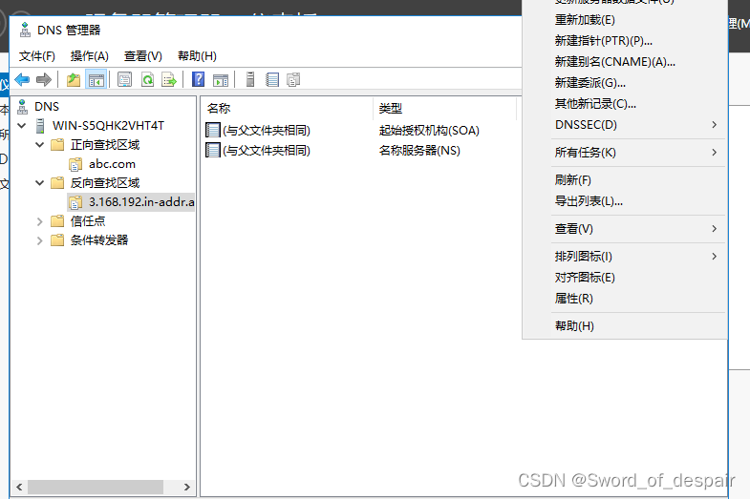This screenshot has width=750, height=499.
Task: Select the DNS root tree item
Action: [x=47, y=107]
